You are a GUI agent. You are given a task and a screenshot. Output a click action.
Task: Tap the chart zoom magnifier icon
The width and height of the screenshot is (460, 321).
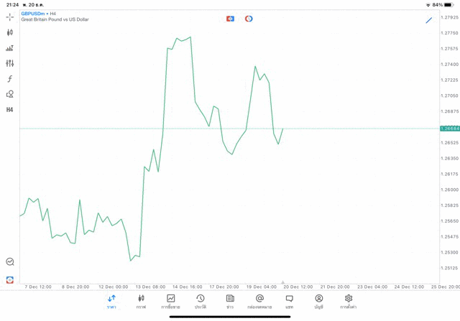[x=10, y=262]
